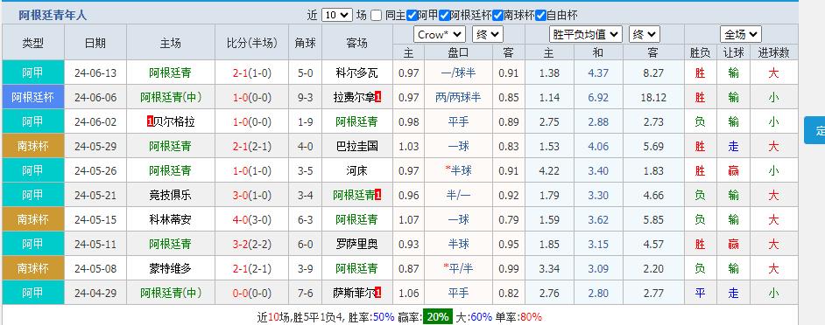The width and height of the screenshot is (825, 325).
Task: Open the 巴拉圭国 team link
Action: 356,147
